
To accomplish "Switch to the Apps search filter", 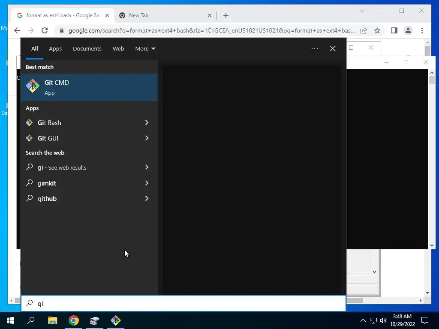I will click(x=55, y=49).
